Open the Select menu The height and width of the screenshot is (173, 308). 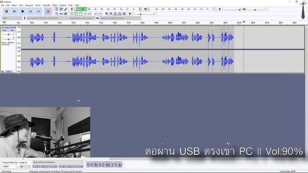[14, 5]
